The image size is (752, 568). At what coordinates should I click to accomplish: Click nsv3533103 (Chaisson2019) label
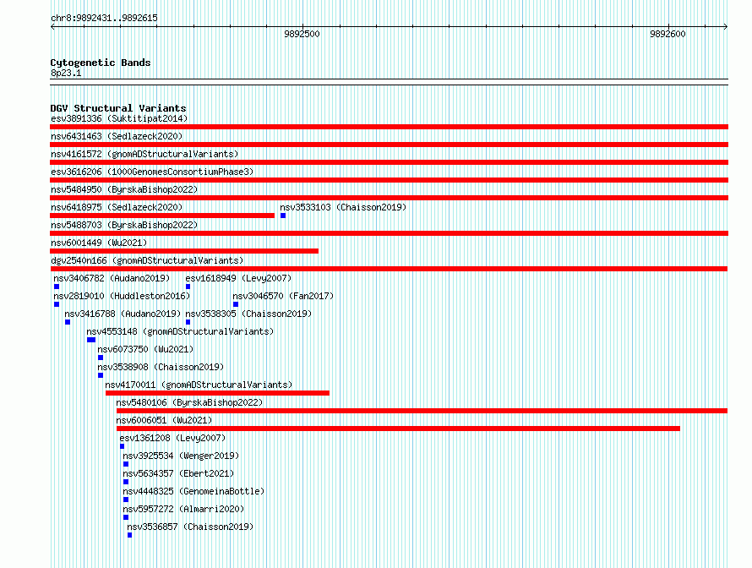point(343,207)
